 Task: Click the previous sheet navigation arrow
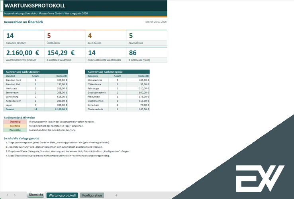point(7,195)
